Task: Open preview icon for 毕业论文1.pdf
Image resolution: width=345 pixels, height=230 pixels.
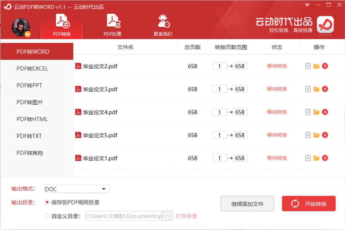Action: click(308, 158)
